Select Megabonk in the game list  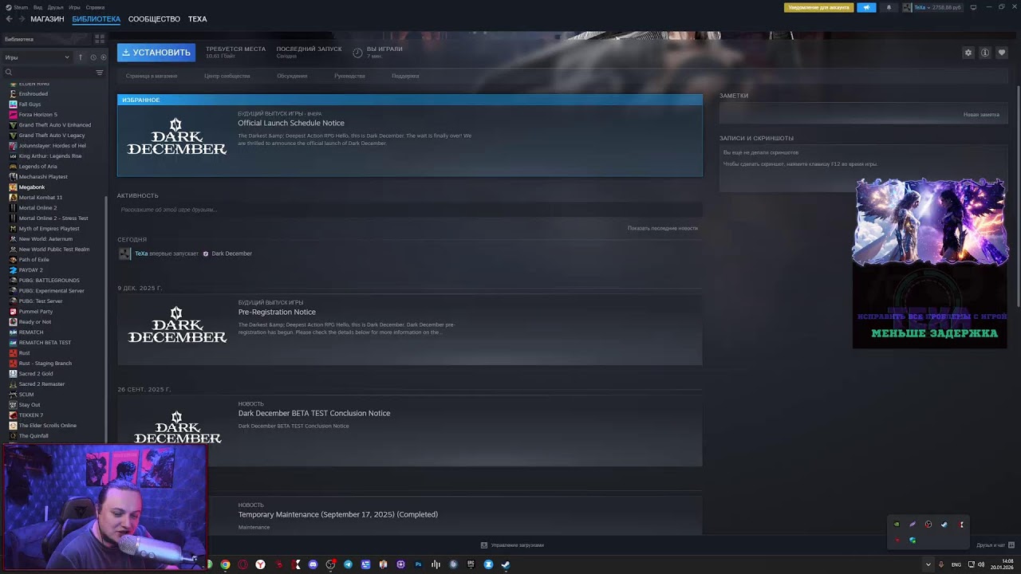[32, 187]
